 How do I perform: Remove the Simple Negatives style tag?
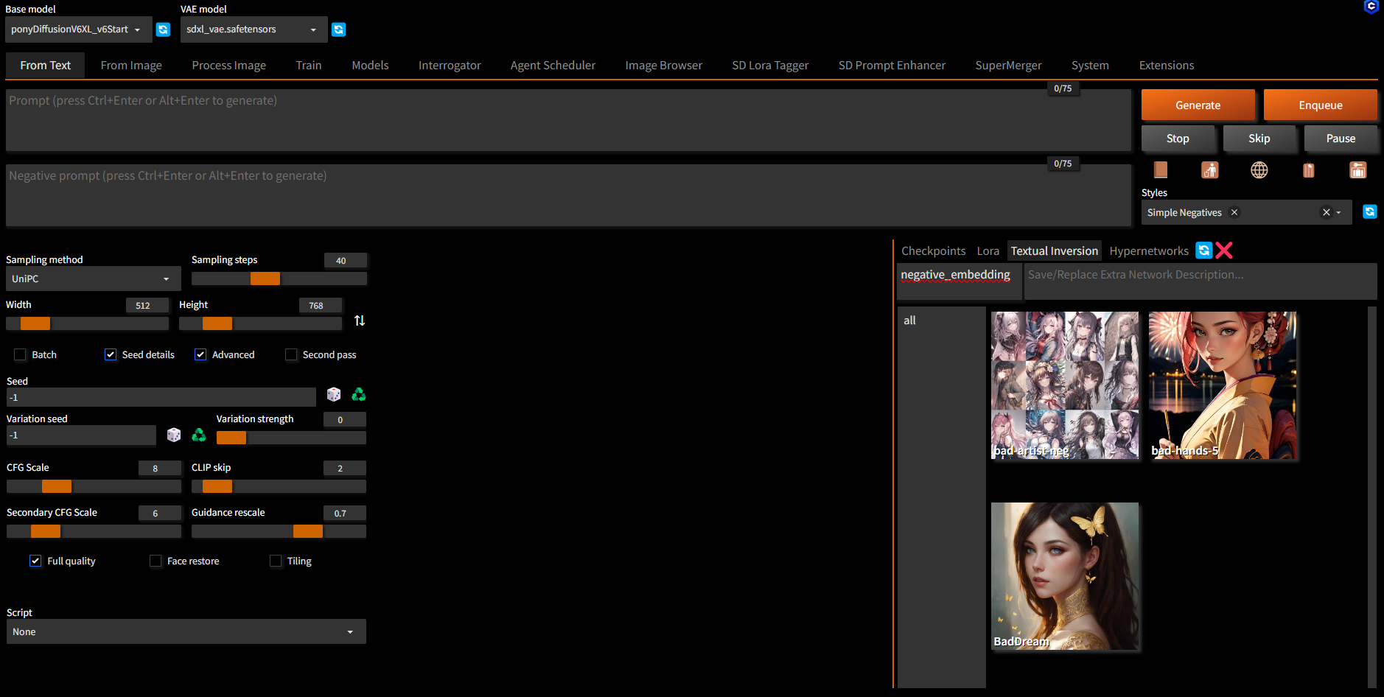click(1234, 212)
